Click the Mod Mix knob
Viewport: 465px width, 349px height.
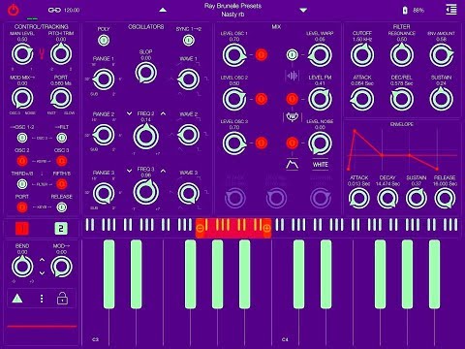(22, 98)
